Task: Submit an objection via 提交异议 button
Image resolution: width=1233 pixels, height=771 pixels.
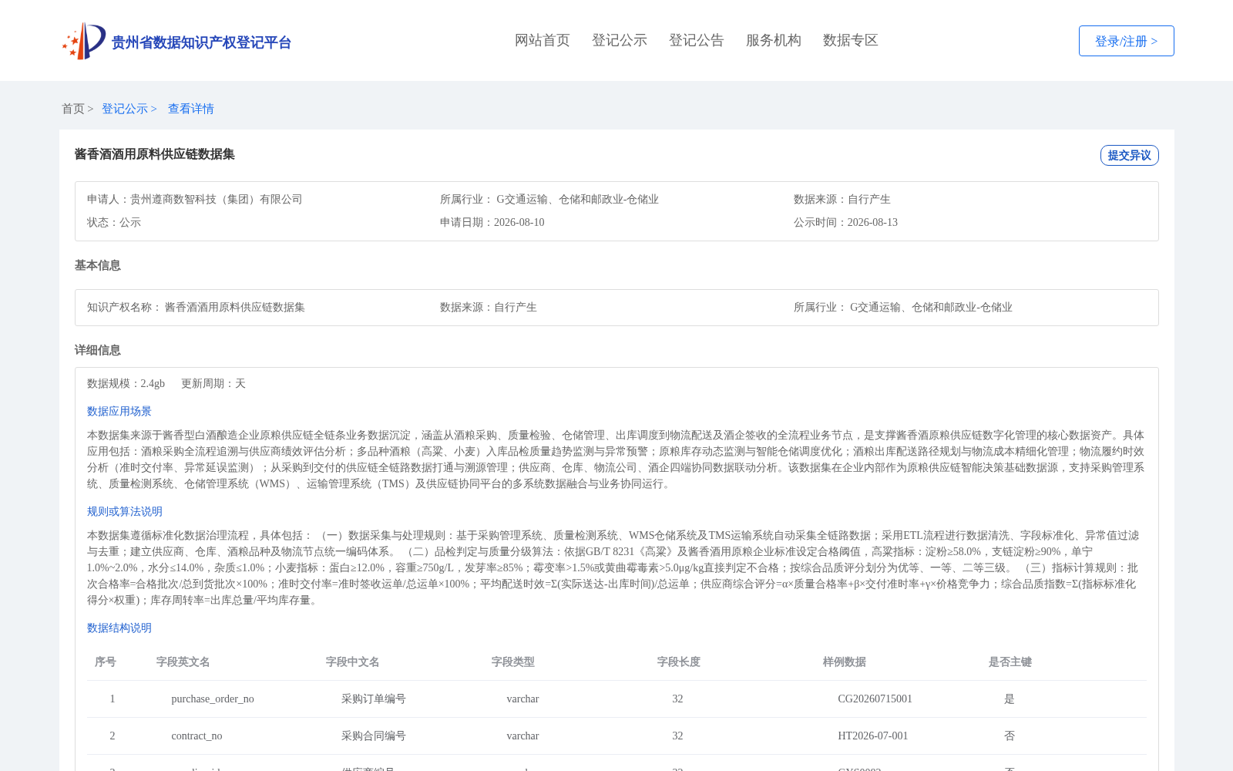Action: [1129, 155]
